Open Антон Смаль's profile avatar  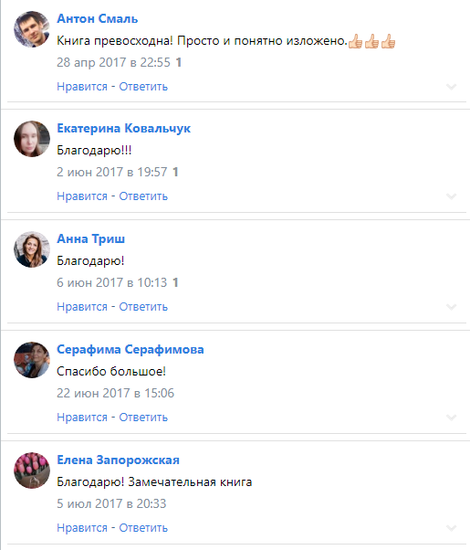point(32,29)
